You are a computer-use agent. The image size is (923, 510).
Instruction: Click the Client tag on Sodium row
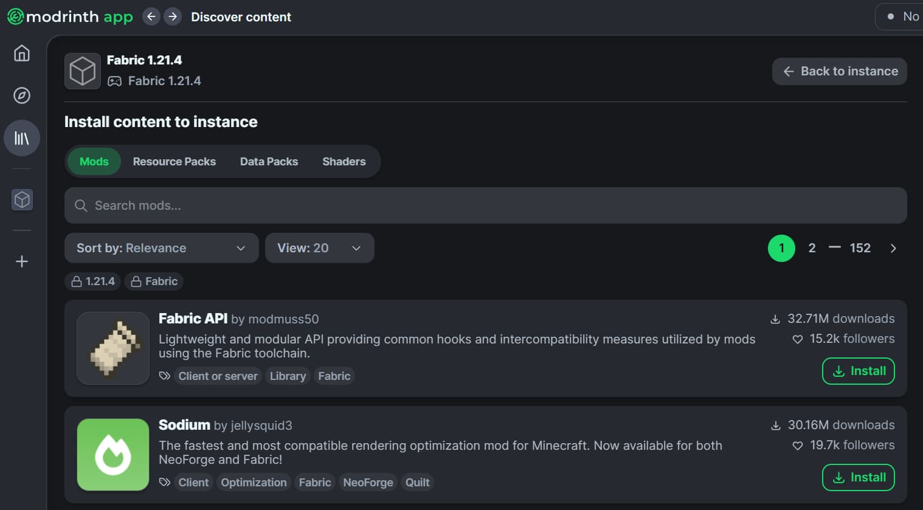click(193, 483)
